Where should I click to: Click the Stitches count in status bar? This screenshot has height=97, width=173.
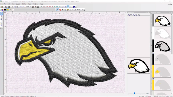[25, 96]
